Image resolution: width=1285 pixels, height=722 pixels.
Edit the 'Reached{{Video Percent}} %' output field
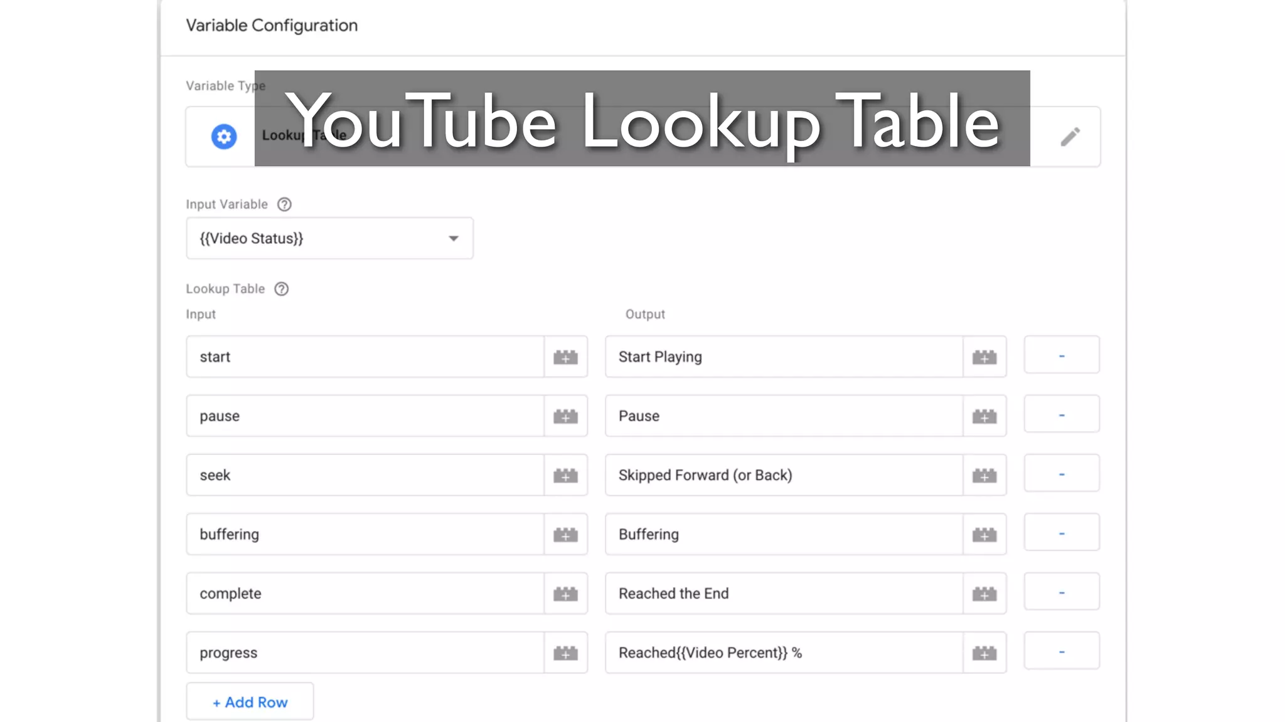[x=784, y=653]
